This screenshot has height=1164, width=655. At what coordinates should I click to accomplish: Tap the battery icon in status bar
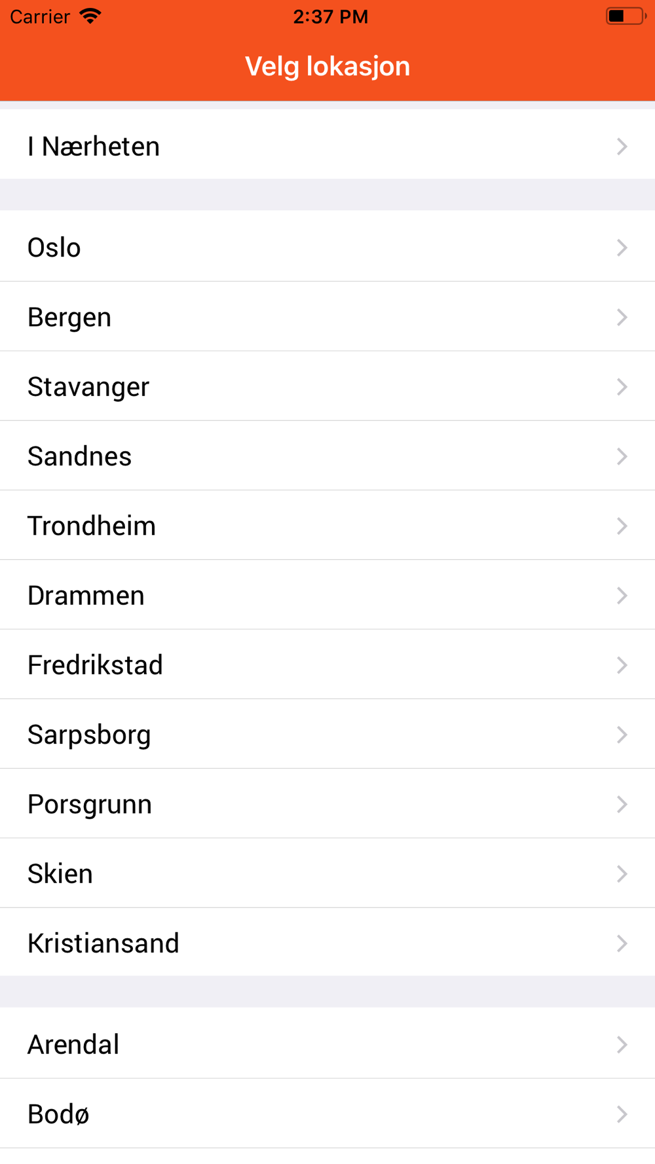tap(626, 16)
